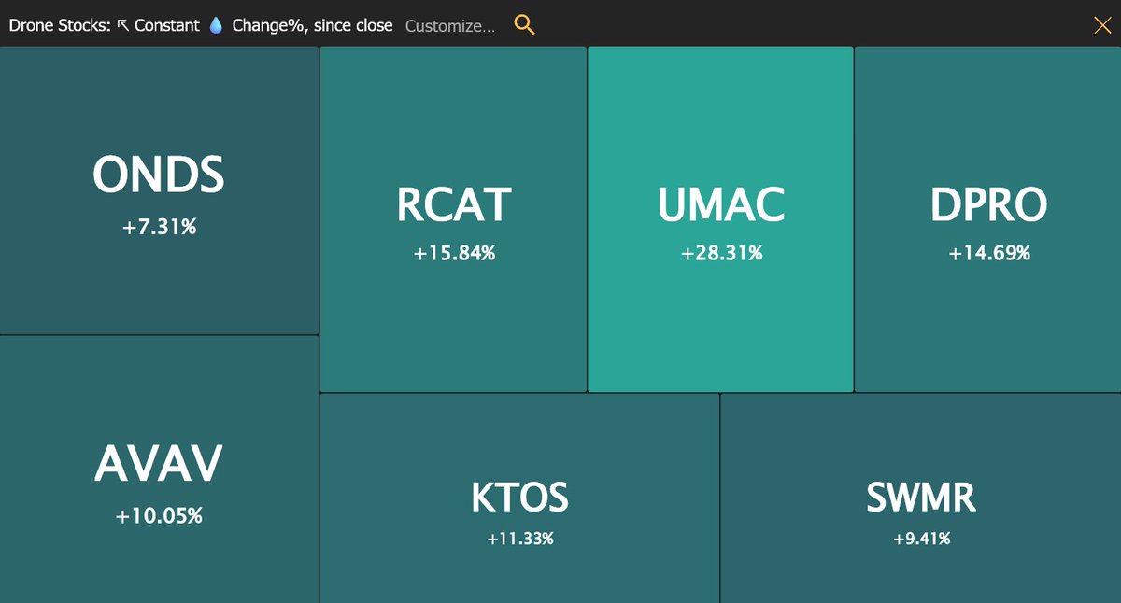1121x603 pixels.
Task: Select the AVAV heatmap tile
Action: point(159,470)
